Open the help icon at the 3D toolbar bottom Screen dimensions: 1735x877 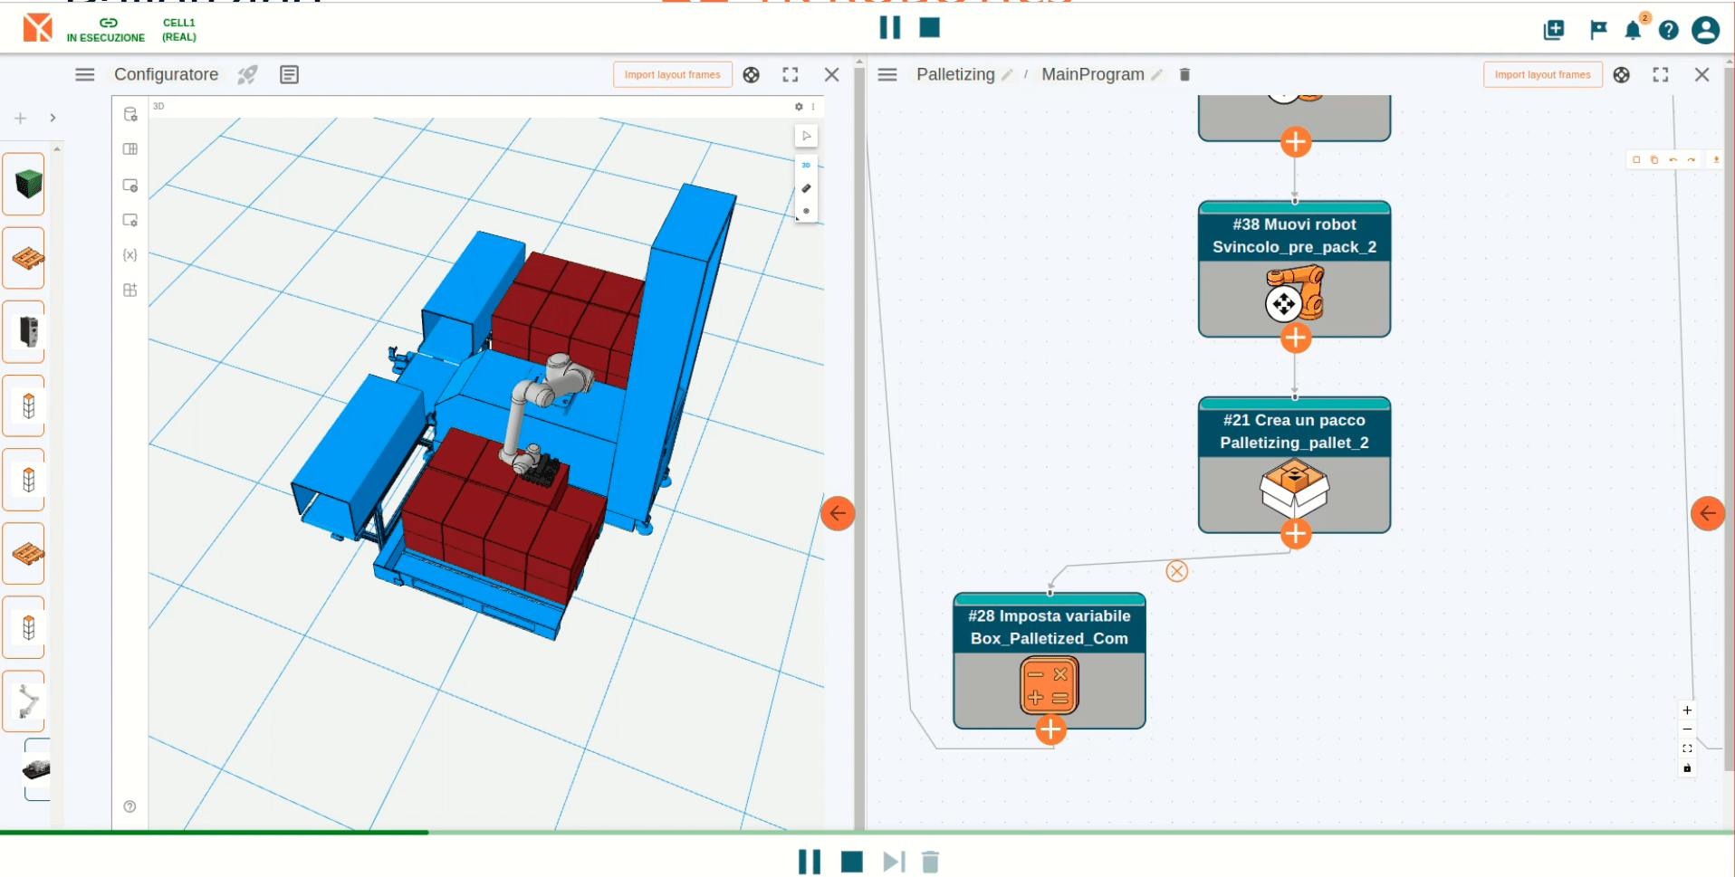[129, 806]
